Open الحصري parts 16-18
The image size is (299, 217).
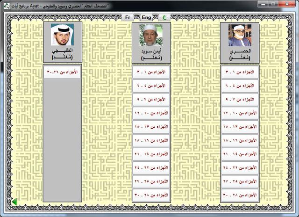pyautogui.click(x=240, y=140)
